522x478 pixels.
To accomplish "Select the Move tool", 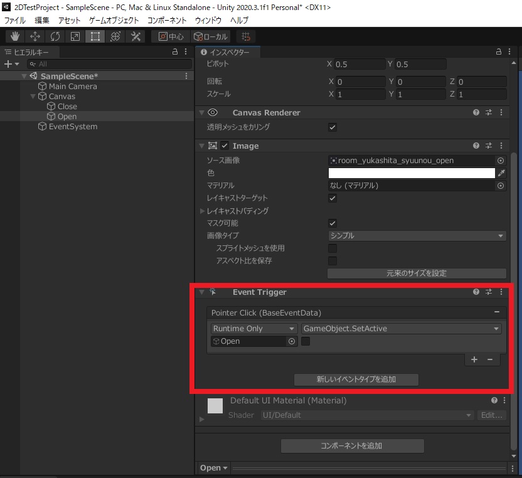I will click(35, 36).
